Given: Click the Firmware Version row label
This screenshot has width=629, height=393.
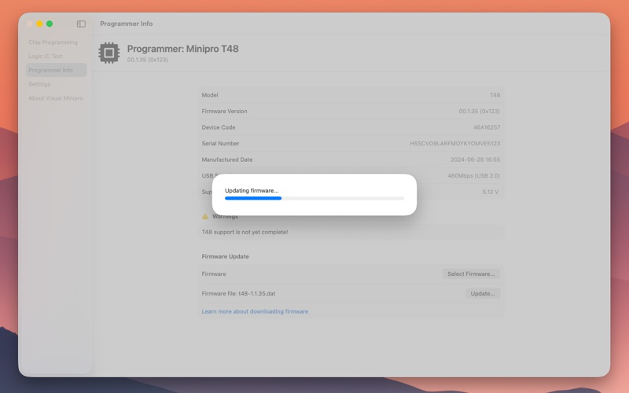Looking at the screenshot, I should pos(224,111).
